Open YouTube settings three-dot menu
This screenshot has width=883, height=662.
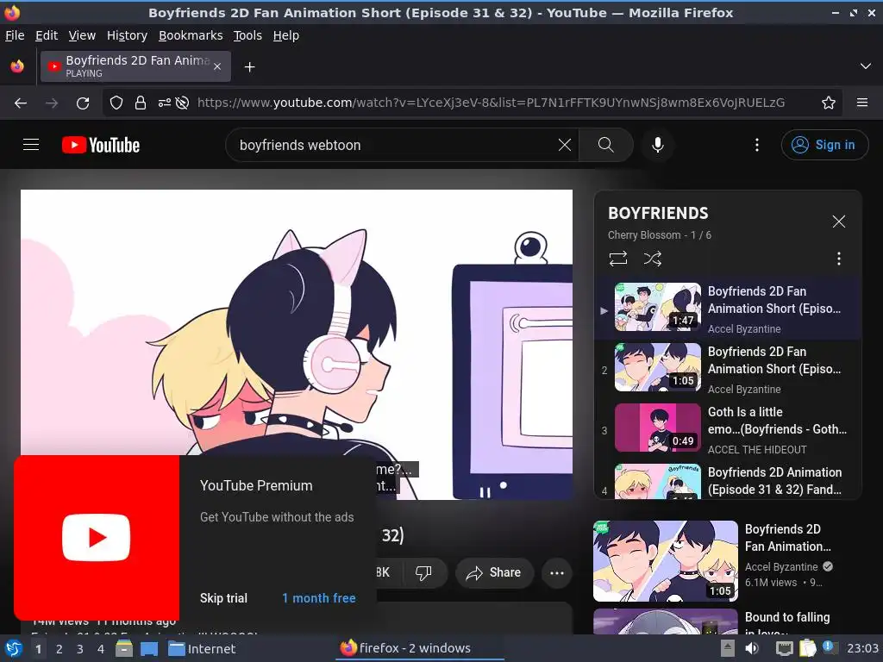[757, 145]
